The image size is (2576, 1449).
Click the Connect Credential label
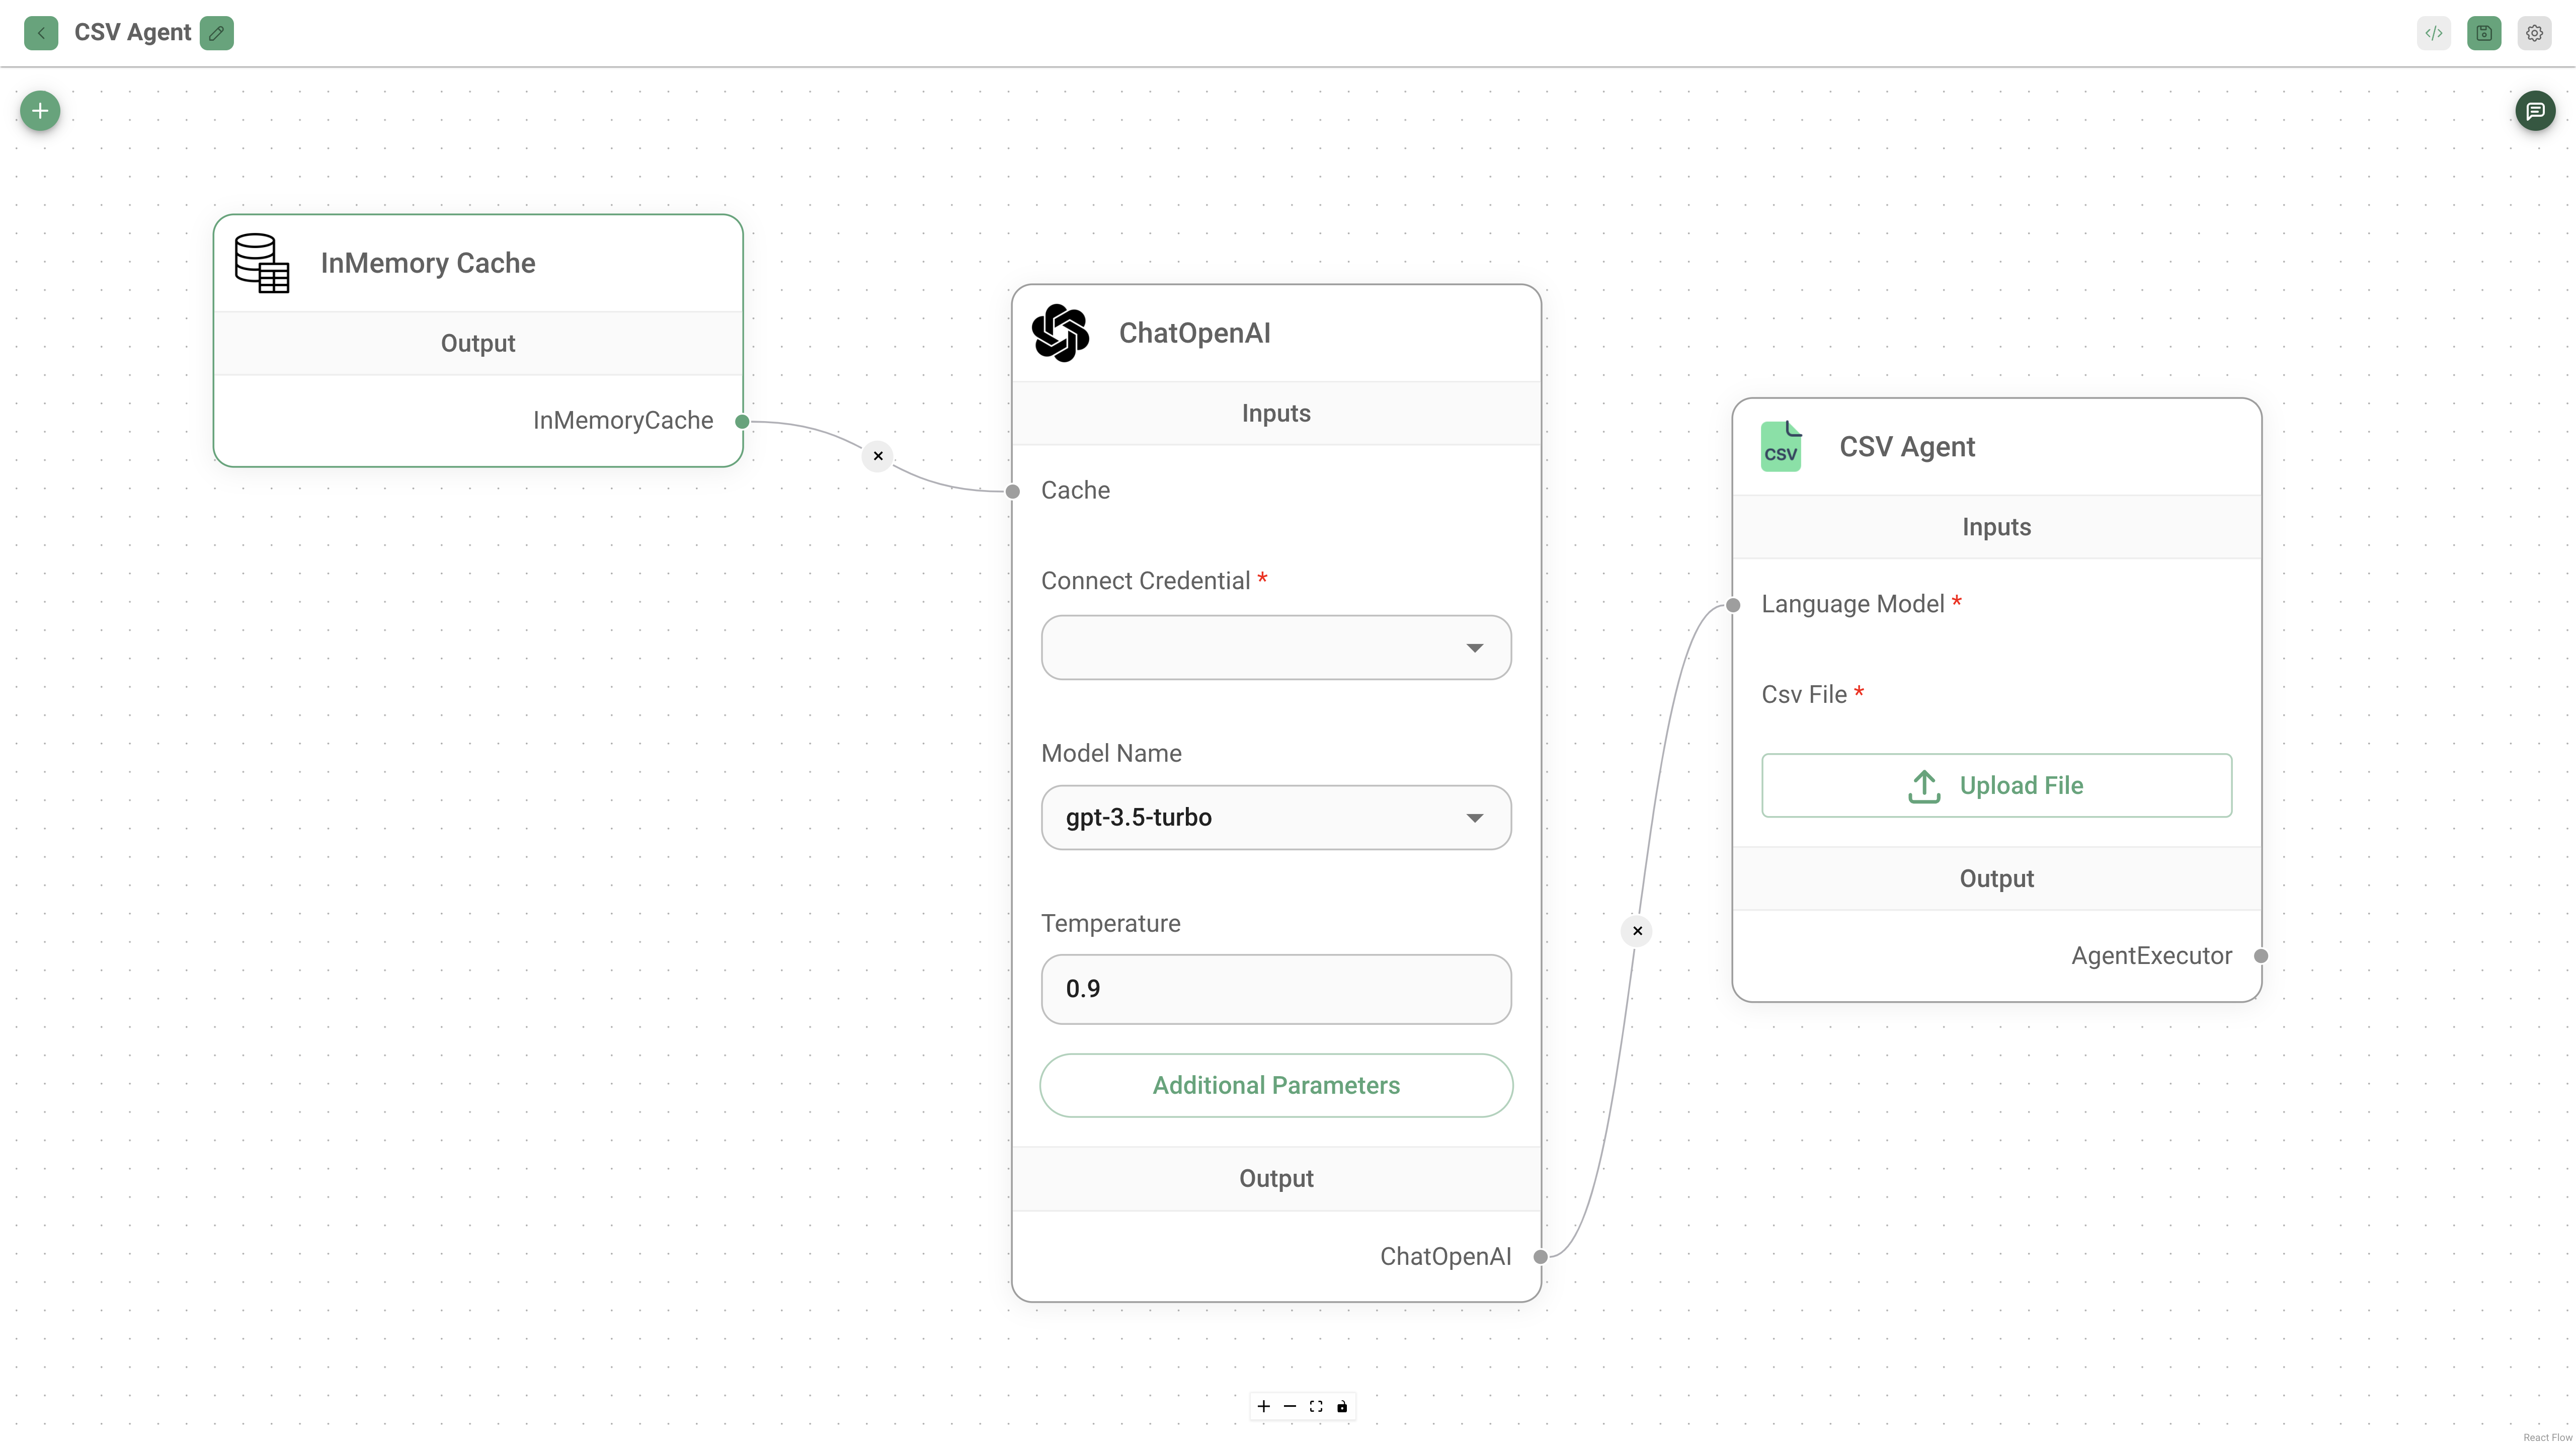[x=1145, y=581]
